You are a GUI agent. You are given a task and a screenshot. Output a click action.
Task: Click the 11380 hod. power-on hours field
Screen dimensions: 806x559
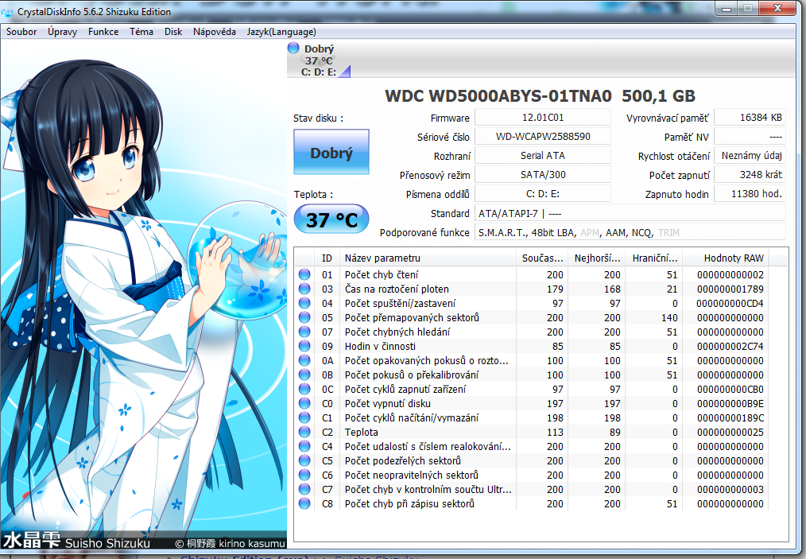pos(750,194)
